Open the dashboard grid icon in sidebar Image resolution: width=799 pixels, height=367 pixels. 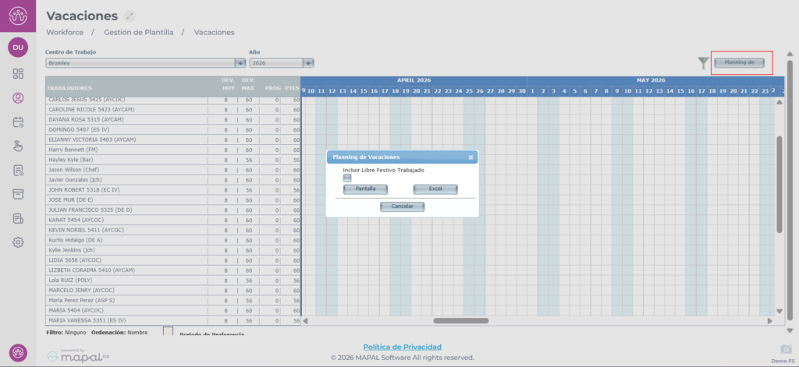(x=18, y=74)
